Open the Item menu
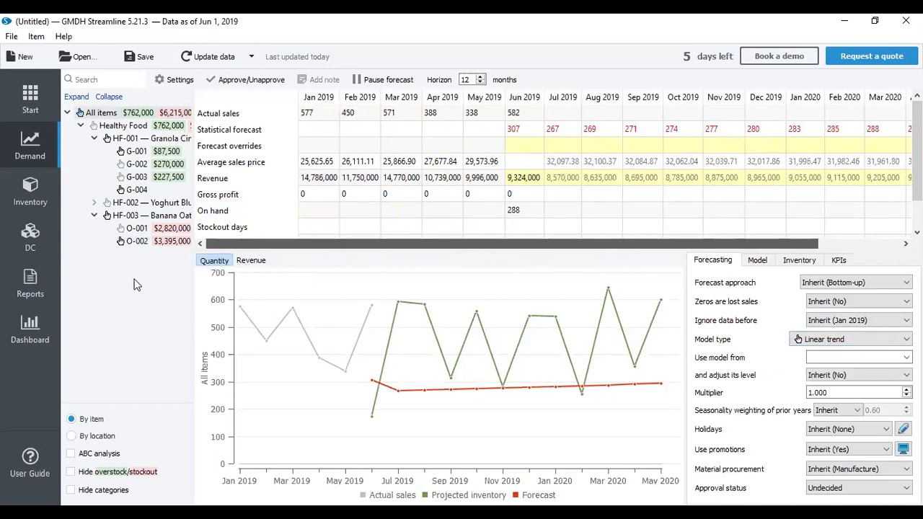 36,36
